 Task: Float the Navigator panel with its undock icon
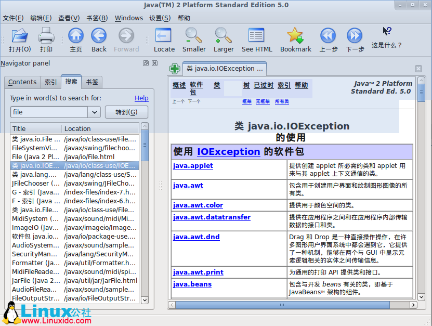point(146,63)
